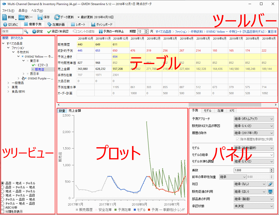
Task: Open 設定 via the gear icon
Action: tap(34, 31)
